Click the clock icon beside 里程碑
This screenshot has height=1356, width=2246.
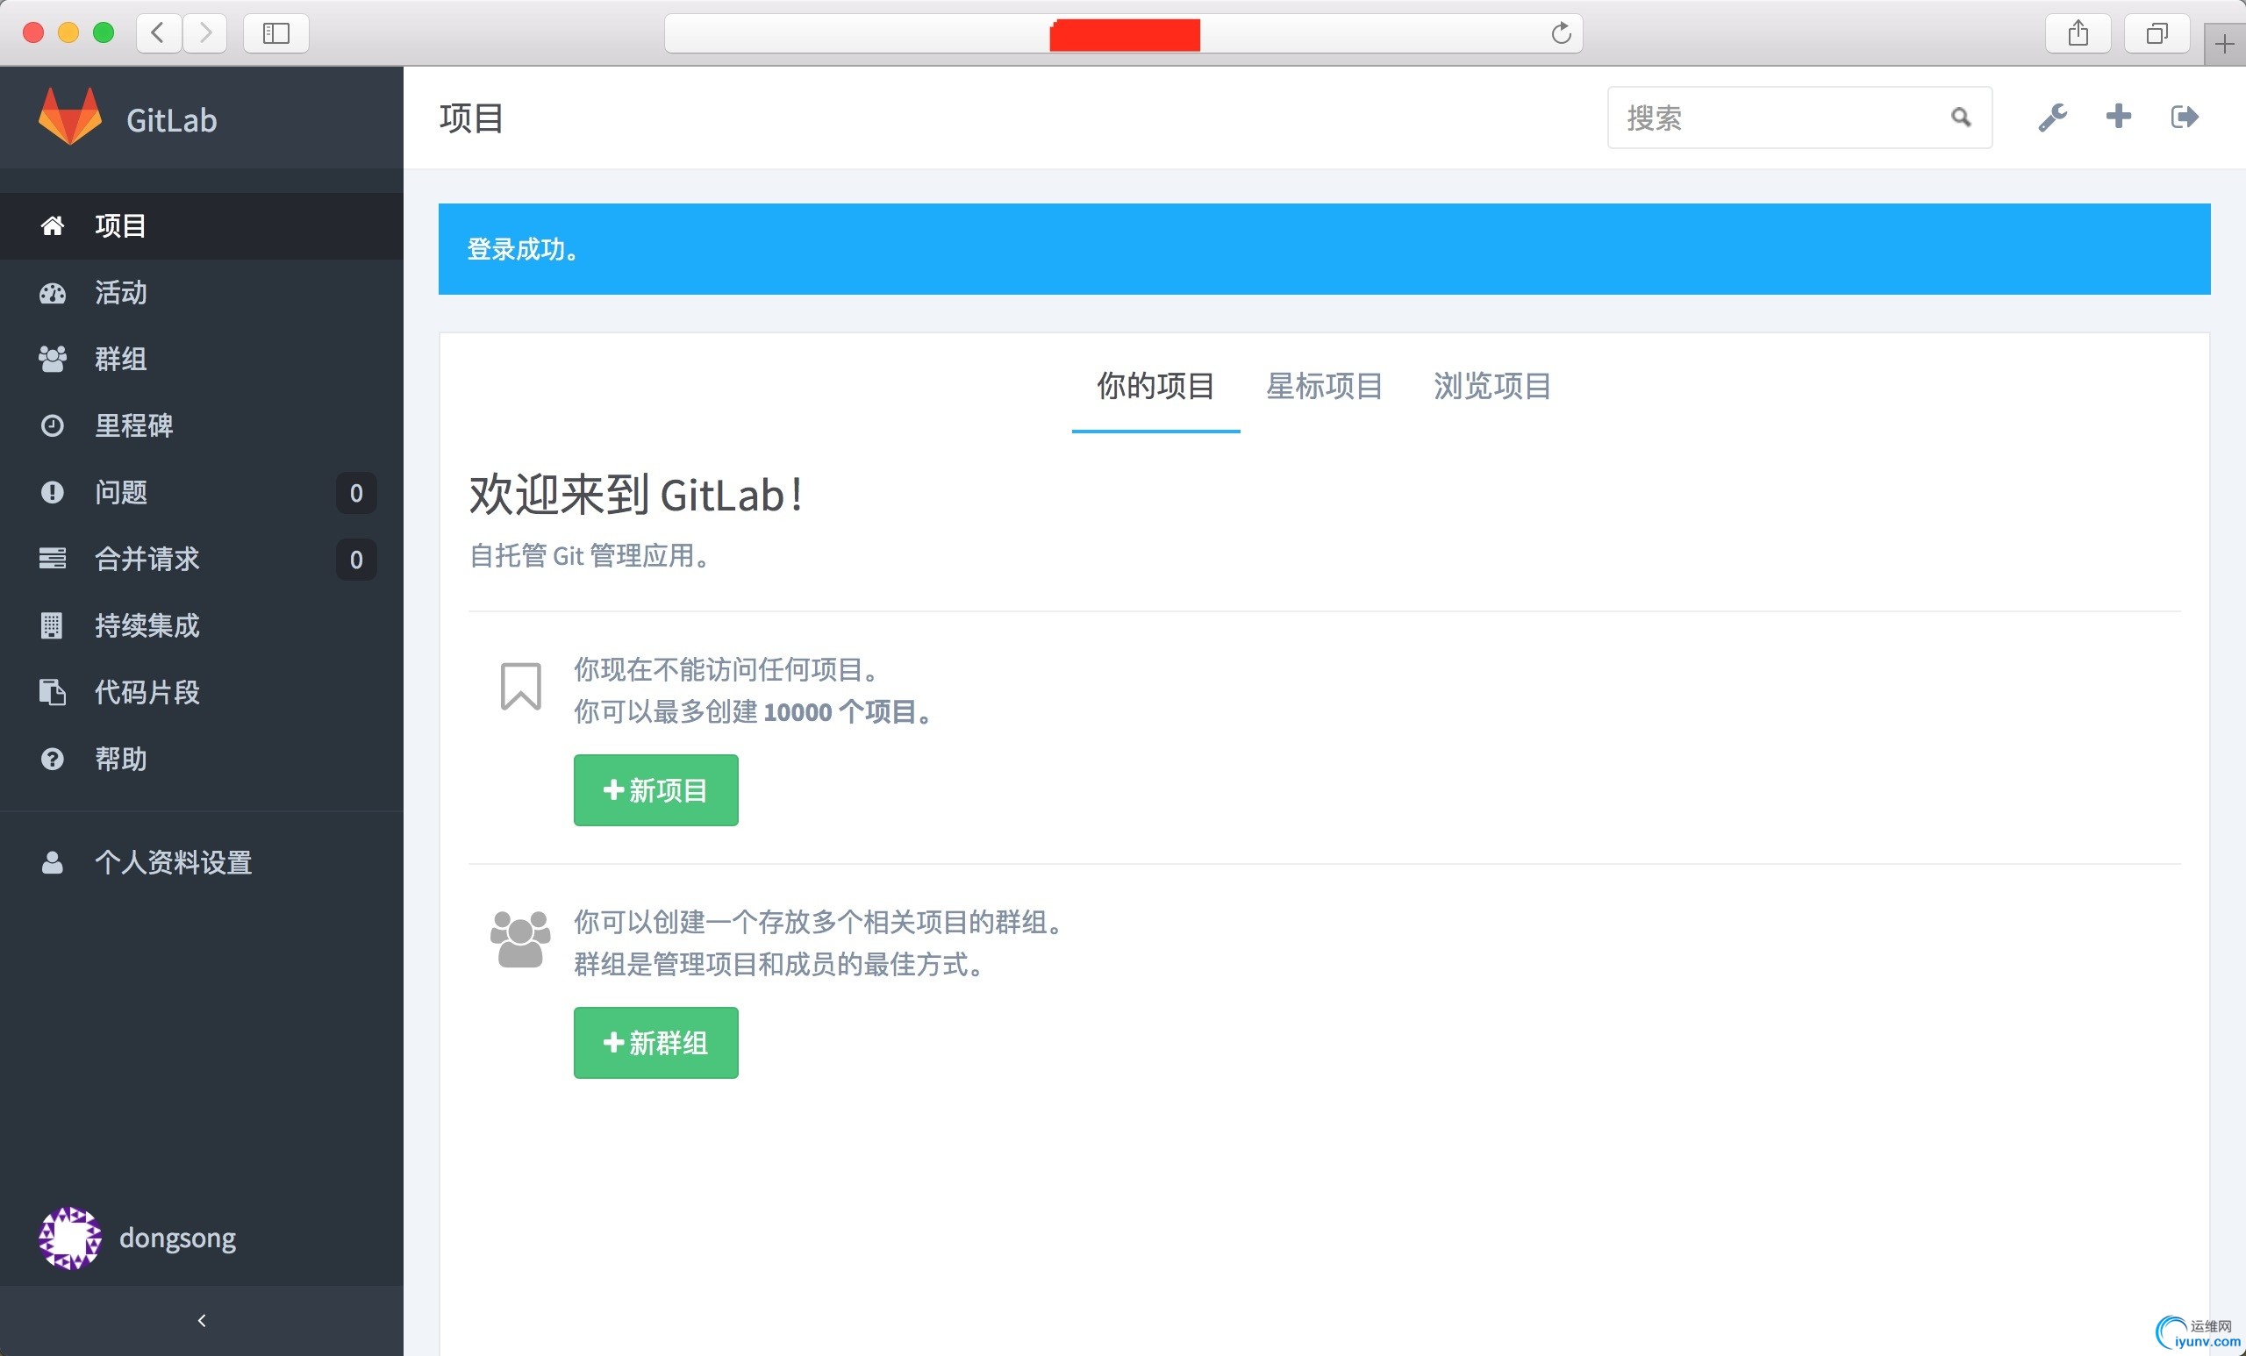point(52,425)
